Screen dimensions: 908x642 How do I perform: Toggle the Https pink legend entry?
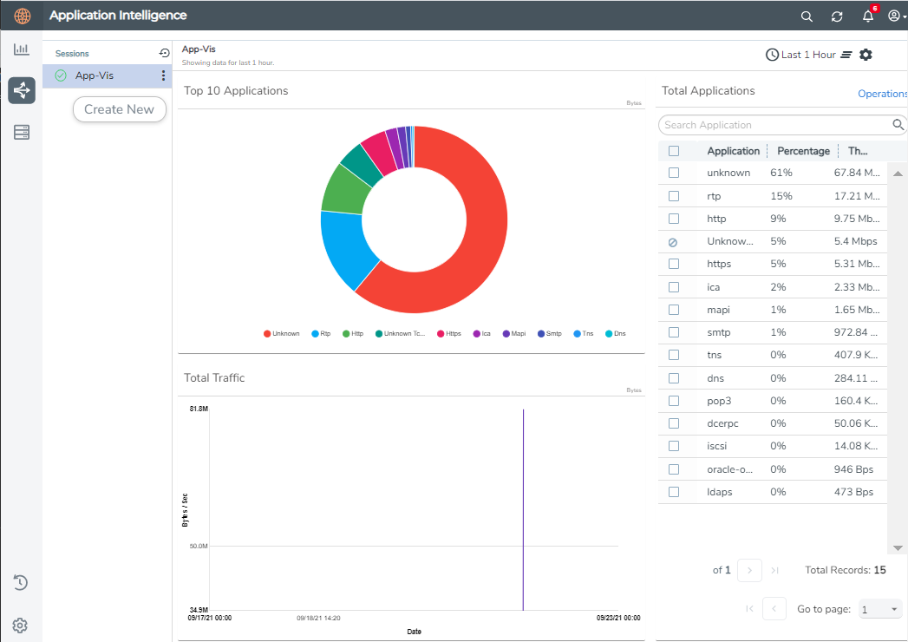448,334
